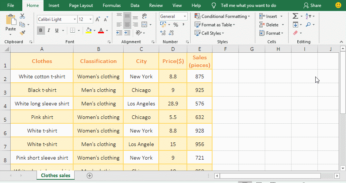The width and height of the screenshot is (346, 183).
Task: Add a new sheet with plus button
Action: point(90,176)
